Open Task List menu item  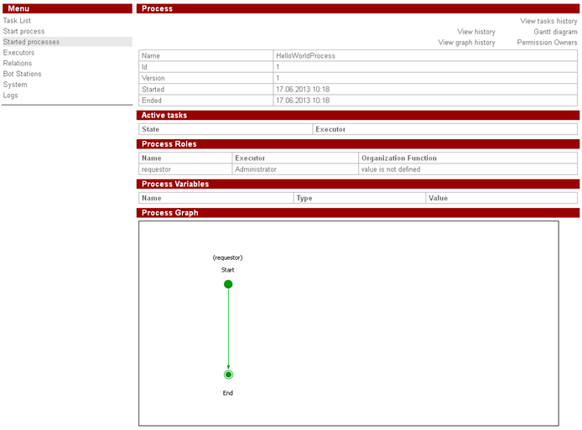tap(17, 21)
